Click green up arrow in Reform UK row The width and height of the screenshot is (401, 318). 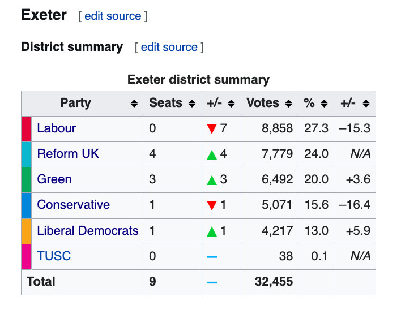(x=212, y=154)
